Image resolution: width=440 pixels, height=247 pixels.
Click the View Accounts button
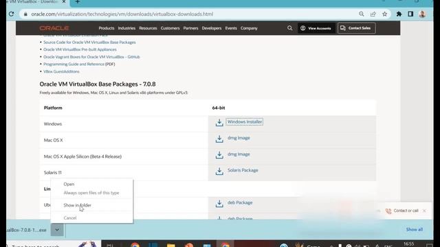pos(316,28)
